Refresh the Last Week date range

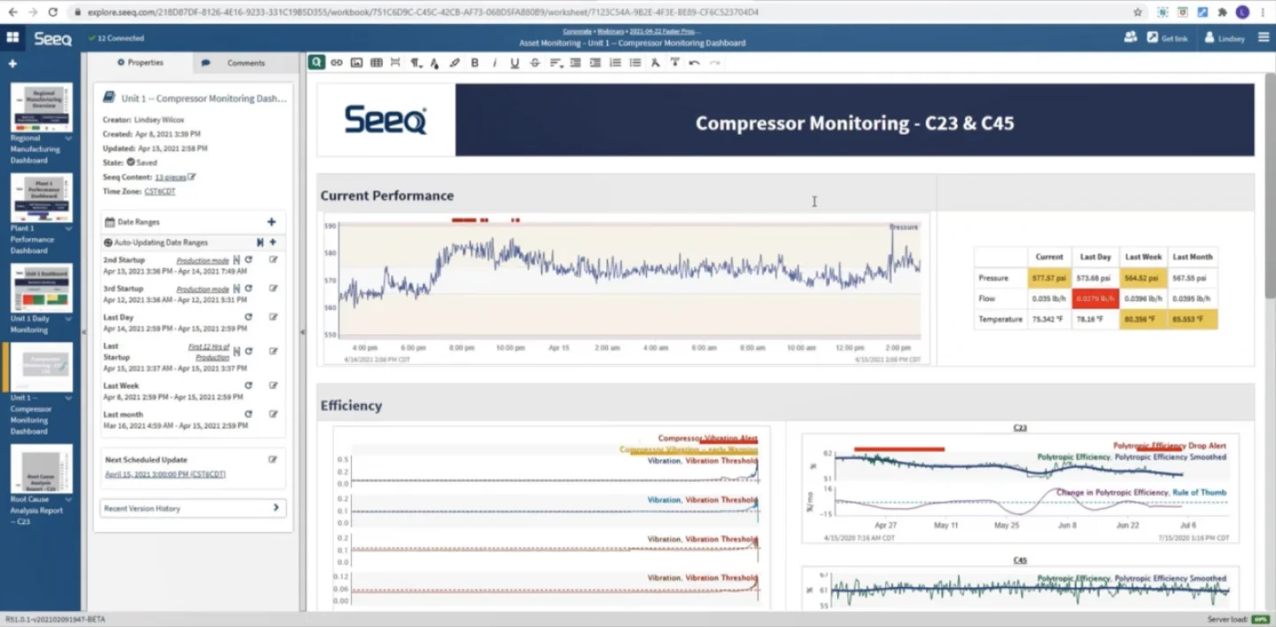coord(248,385)
